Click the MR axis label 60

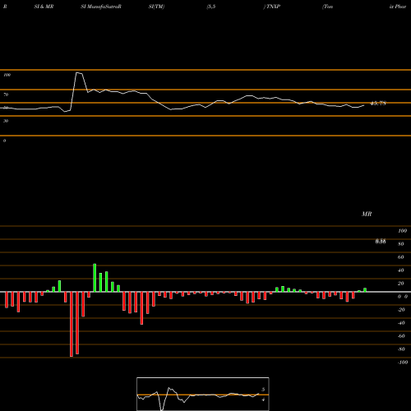pos(401,257)
